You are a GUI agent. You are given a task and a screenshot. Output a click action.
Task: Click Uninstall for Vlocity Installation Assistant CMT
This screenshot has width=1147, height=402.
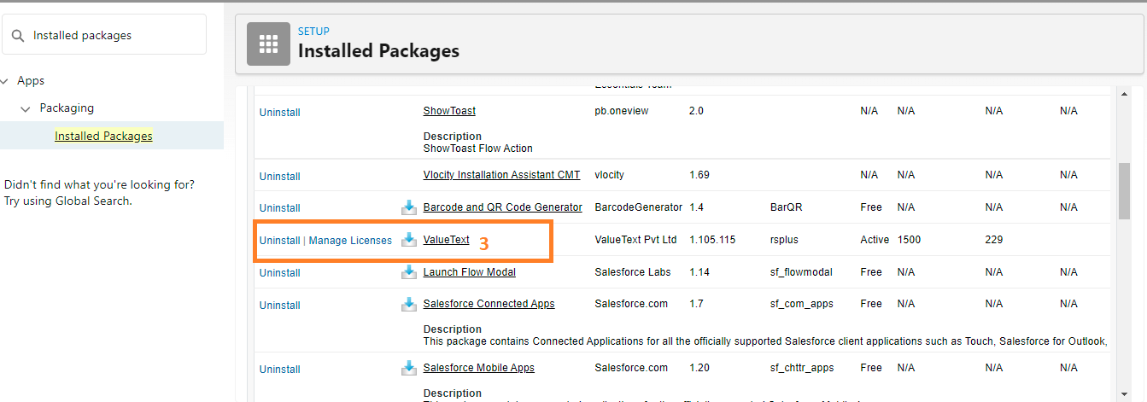point(280,176)
